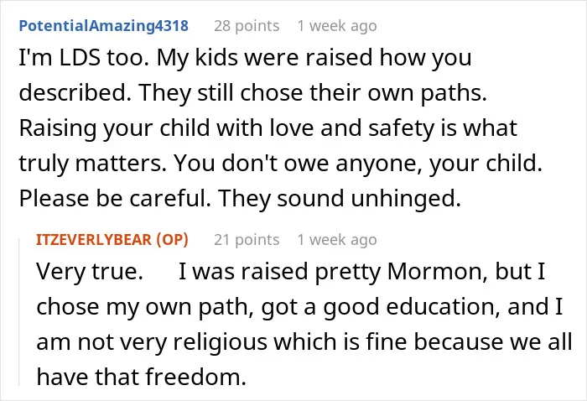Click the line "Raising your child with love and safety"
587x401 pixels.
(268, 129)
